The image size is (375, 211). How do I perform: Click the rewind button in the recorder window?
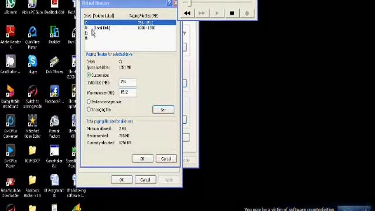(x=187, y=13)
